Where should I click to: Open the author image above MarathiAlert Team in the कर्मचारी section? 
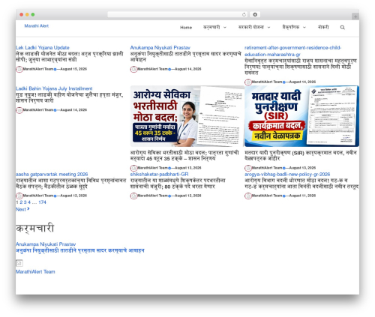pyautogui.click(x=19, y=263)
